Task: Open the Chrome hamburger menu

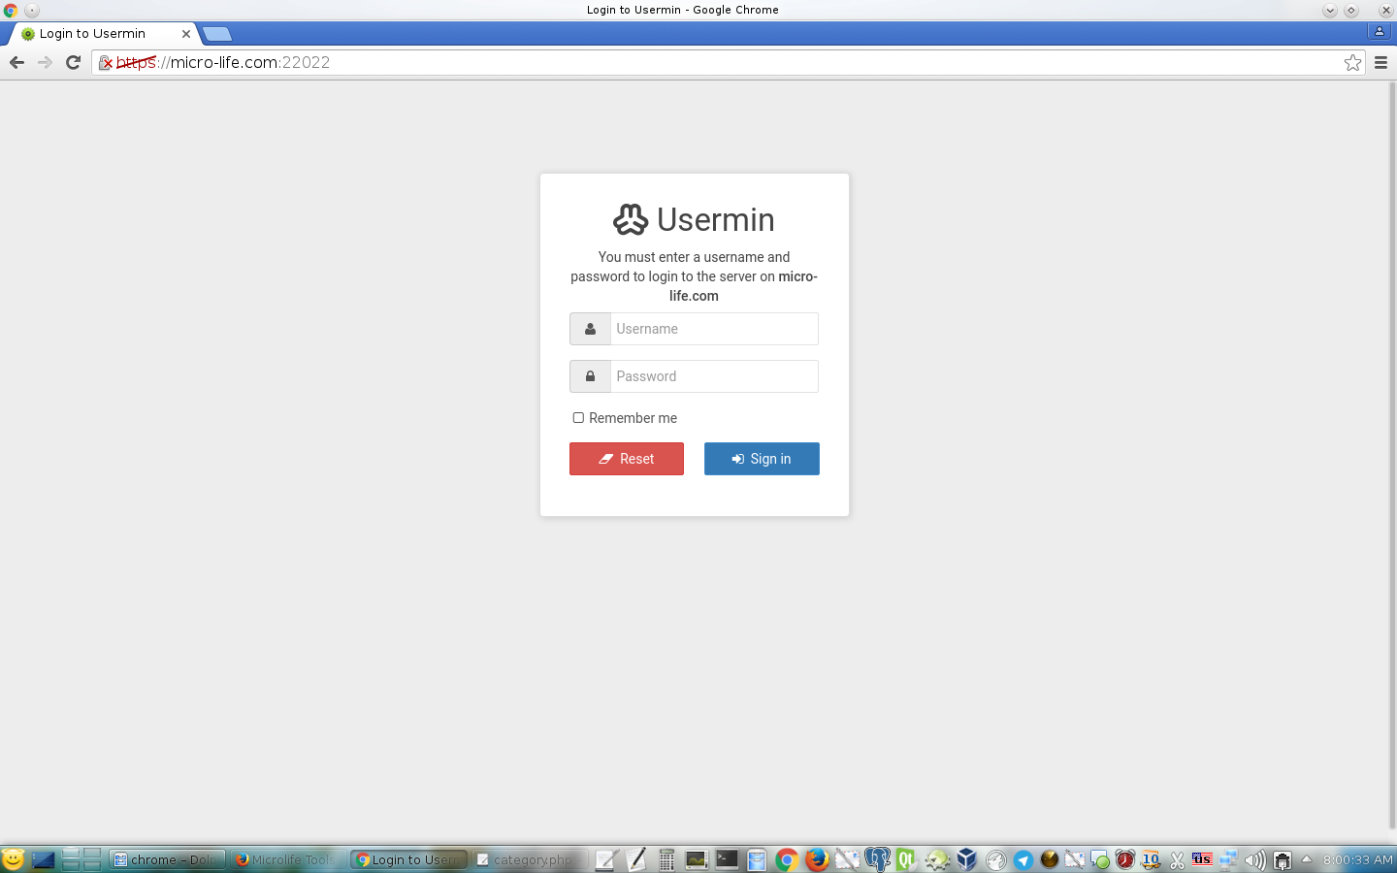Action: tap(1381, 62)
